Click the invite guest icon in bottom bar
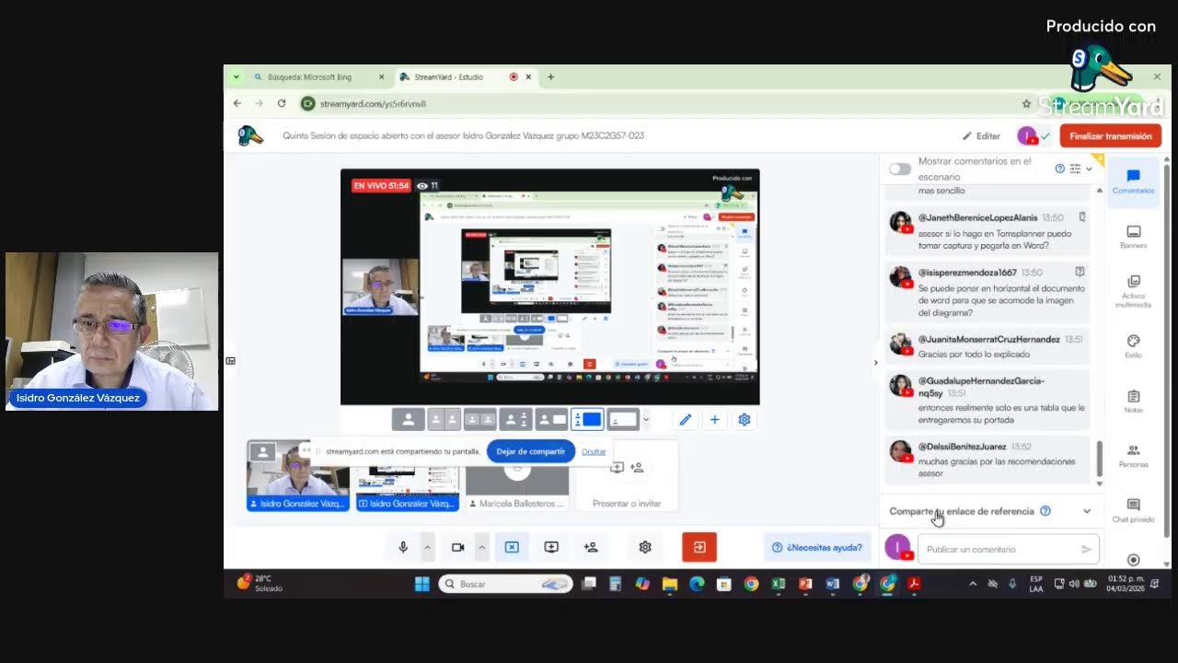 591,547
